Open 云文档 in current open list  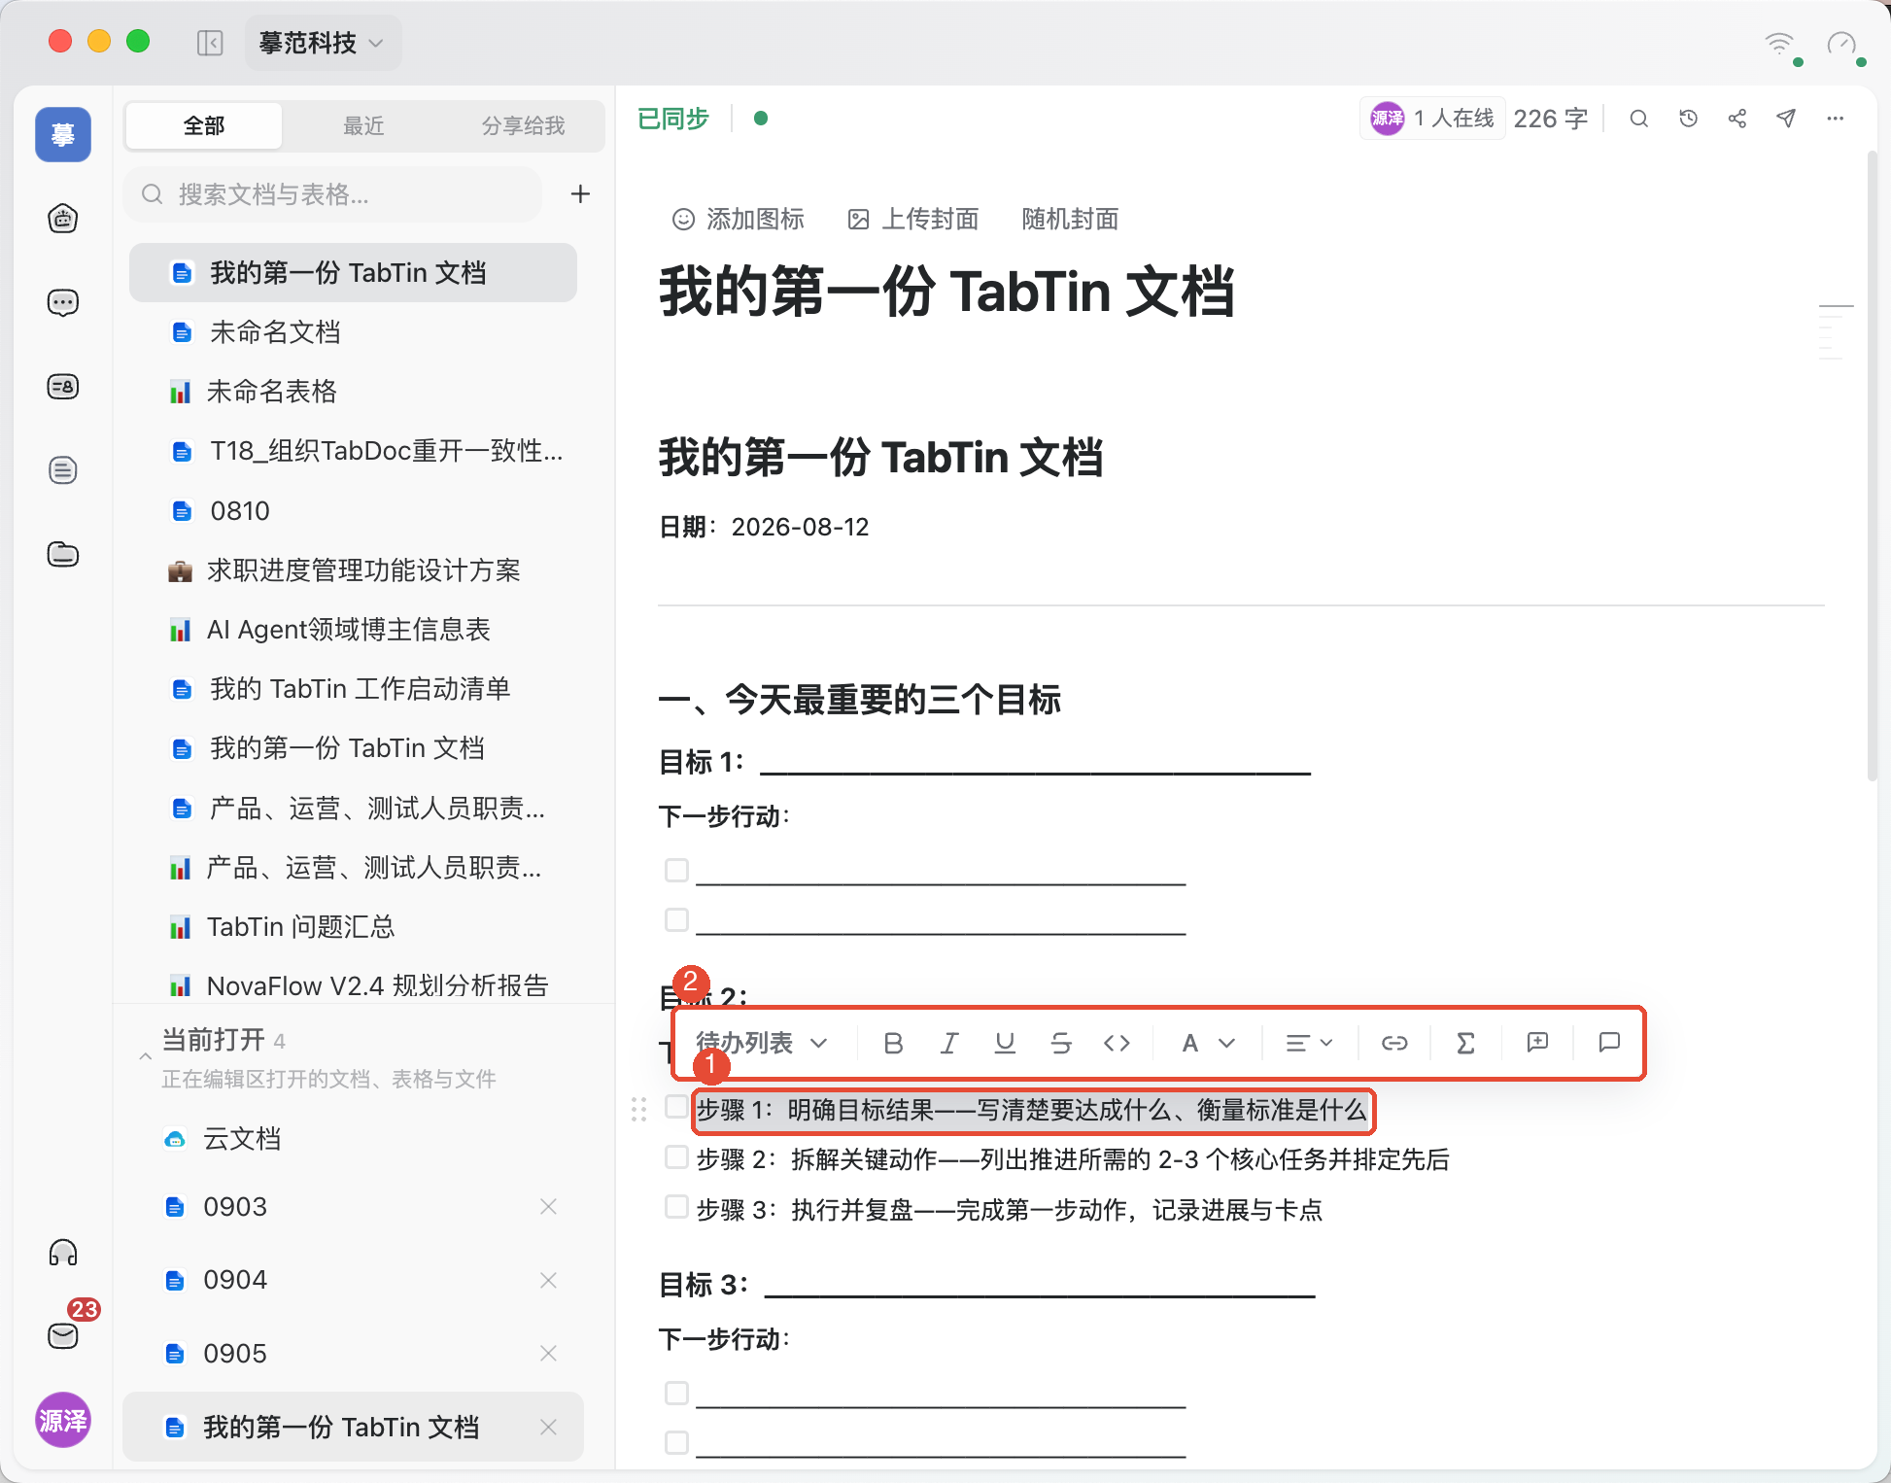coord(353,1139)
